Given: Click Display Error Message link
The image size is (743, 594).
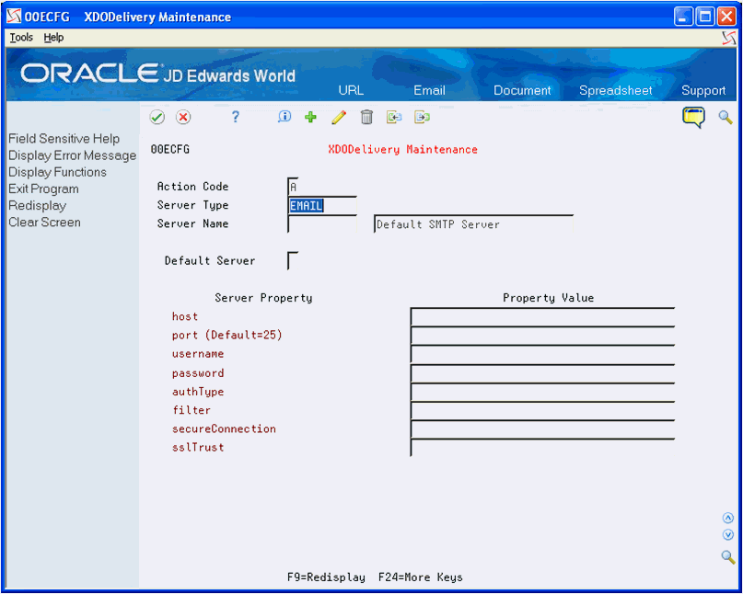Looking at the screenshot, I should tap(72, 155).
